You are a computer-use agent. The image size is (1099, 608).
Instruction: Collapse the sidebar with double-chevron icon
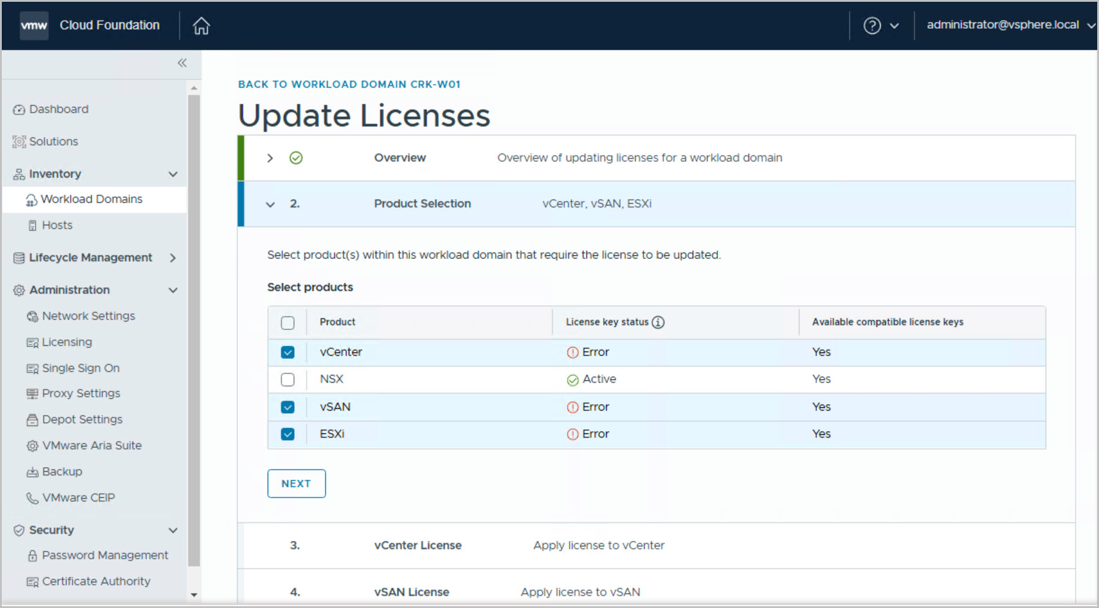click(182, 63)
